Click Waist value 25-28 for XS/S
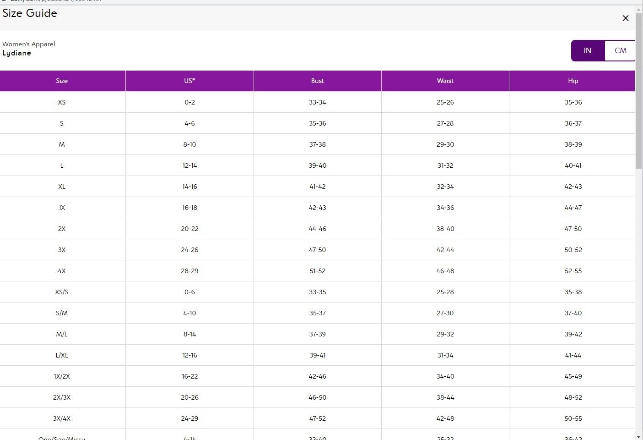 (x=445, y=292)
